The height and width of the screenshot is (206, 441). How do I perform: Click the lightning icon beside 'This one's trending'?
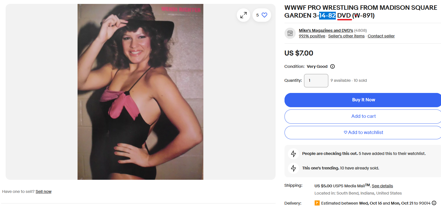pyautogui.click(x=293, y=168)
